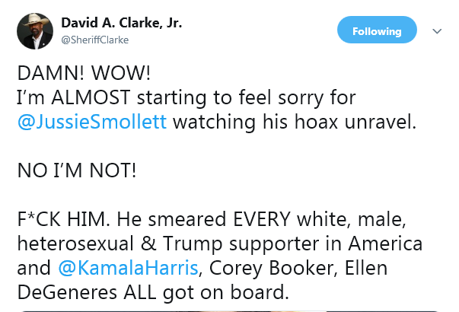Image resolution: width=459 pixels, height=312 pixels.
Task: Open the media preview below the tweet
Action: coord(228,309)
